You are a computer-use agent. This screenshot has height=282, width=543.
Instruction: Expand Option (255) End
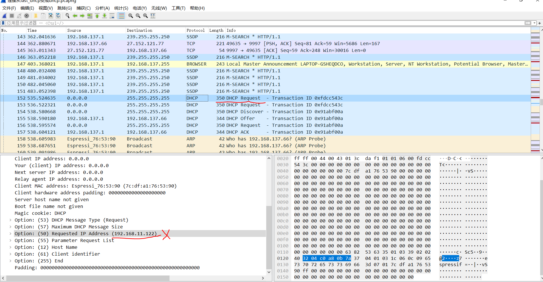pos(11,261)
